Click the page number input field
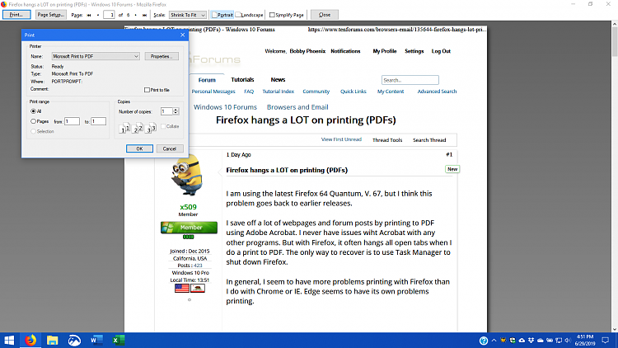The image size is (618, 348). click(109, 15)
